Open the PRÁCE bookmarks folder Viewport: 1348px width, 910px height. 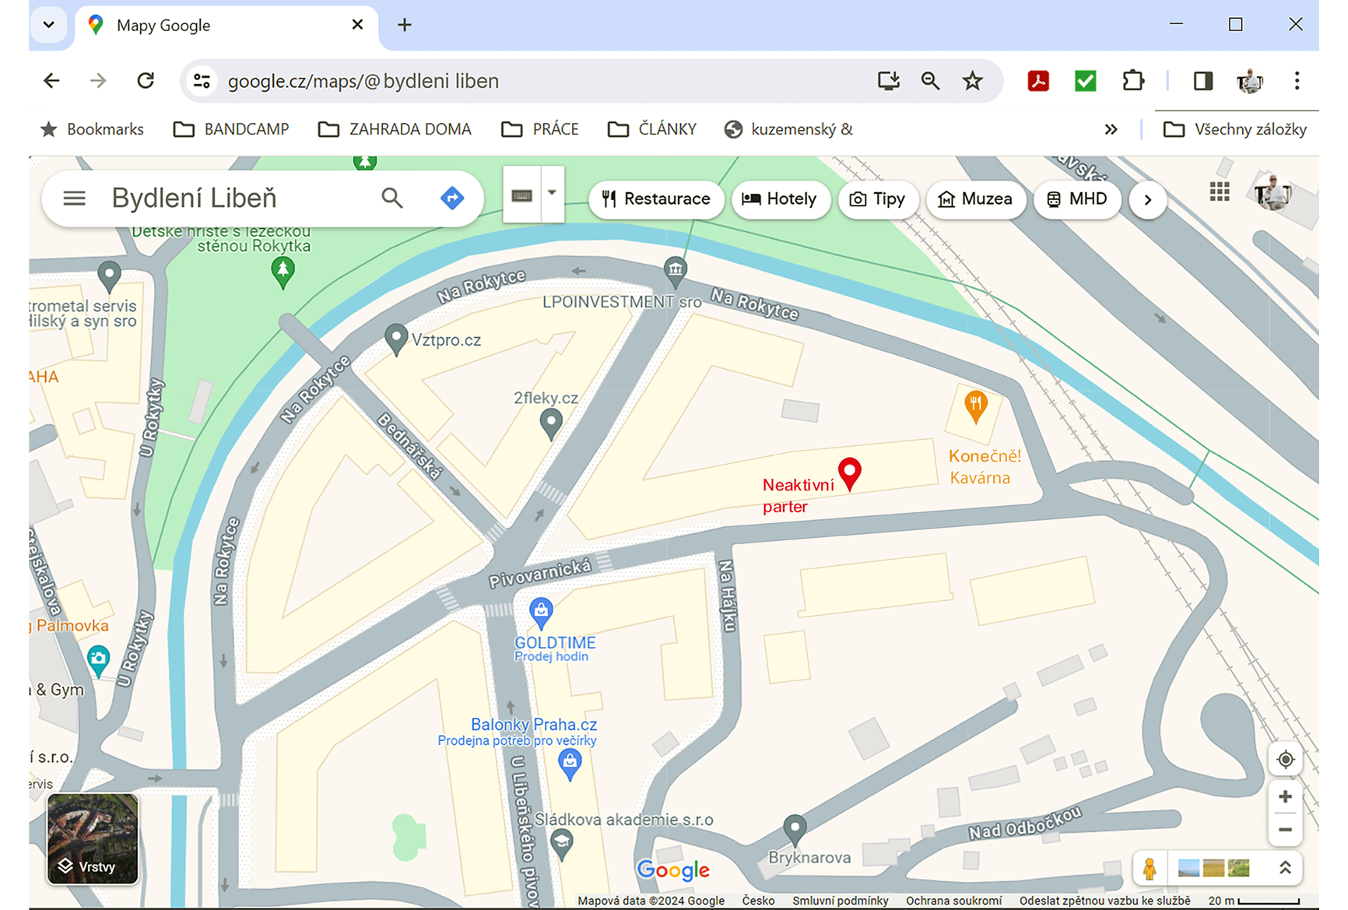click(540, 129)
